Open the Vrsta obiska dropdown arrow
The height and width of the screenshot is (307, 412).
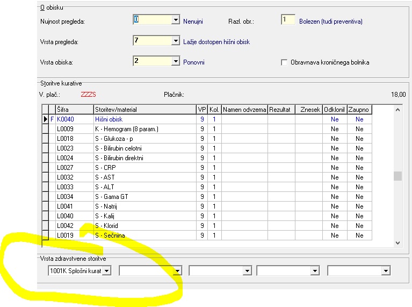click(175, 61)
